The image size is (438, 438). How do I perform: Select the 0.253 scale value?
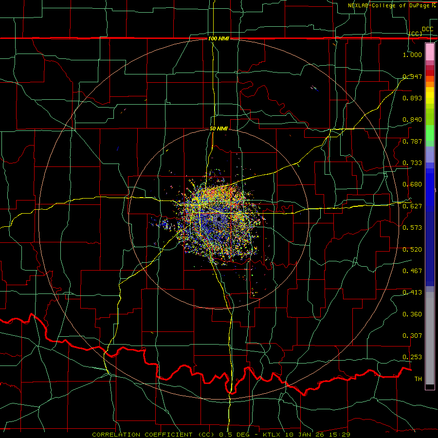click(412, 357)
